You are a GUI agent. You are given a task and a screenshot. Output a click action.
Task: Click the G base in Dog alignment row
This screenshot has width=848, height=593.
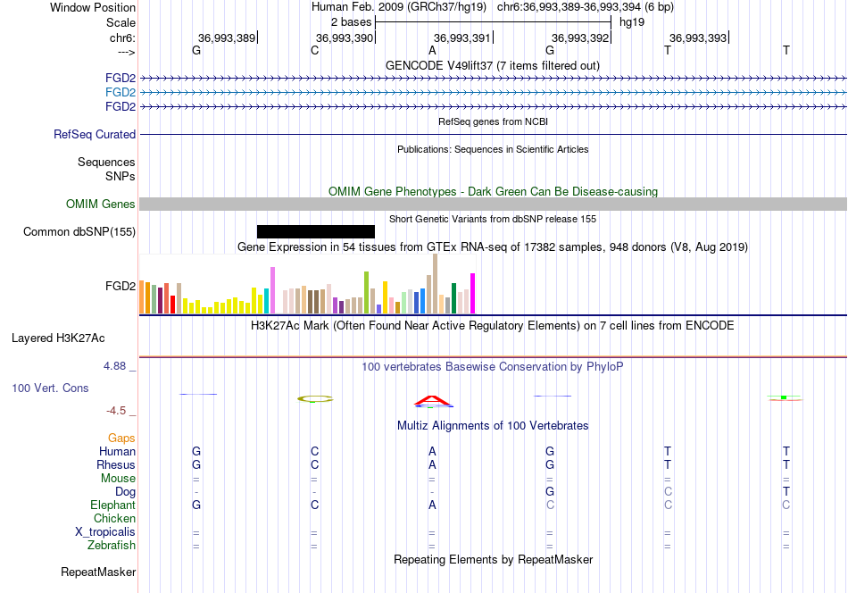(550, 491)
